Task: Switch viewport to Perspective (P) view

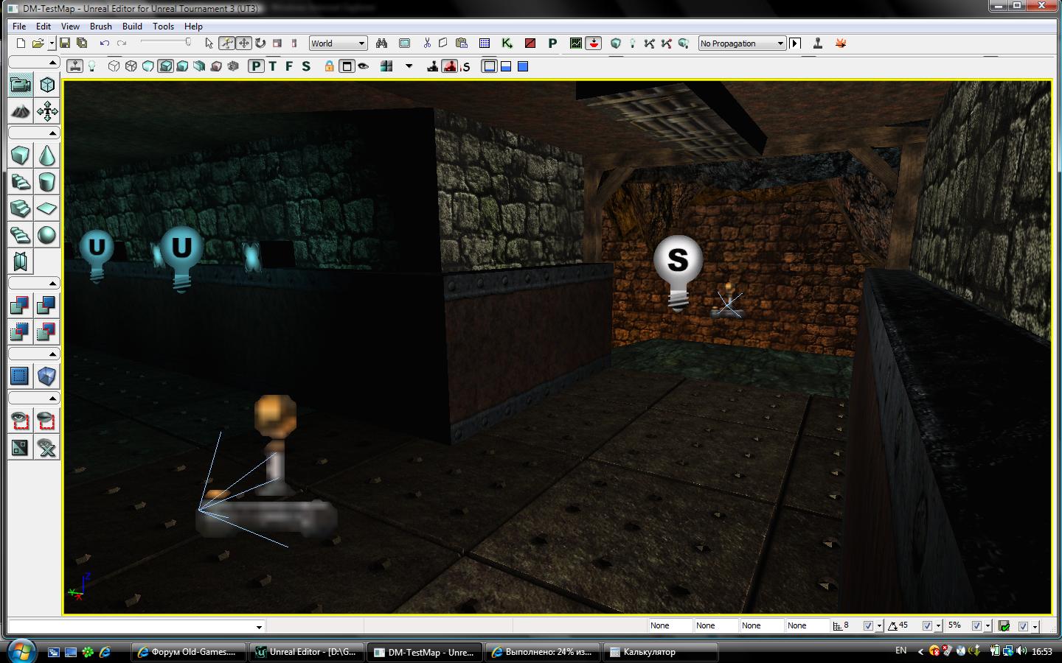Action: click(256, 66)
